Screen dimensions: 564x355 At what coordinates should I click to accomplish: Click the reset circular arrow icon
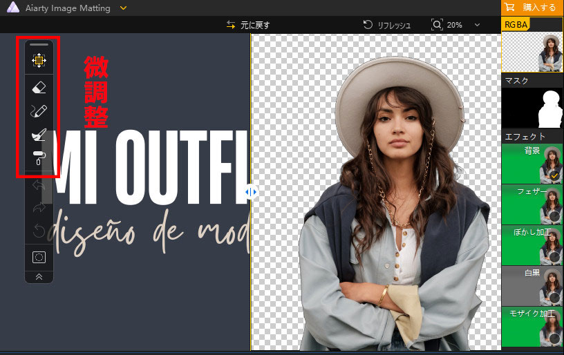(x=39, y=231)
